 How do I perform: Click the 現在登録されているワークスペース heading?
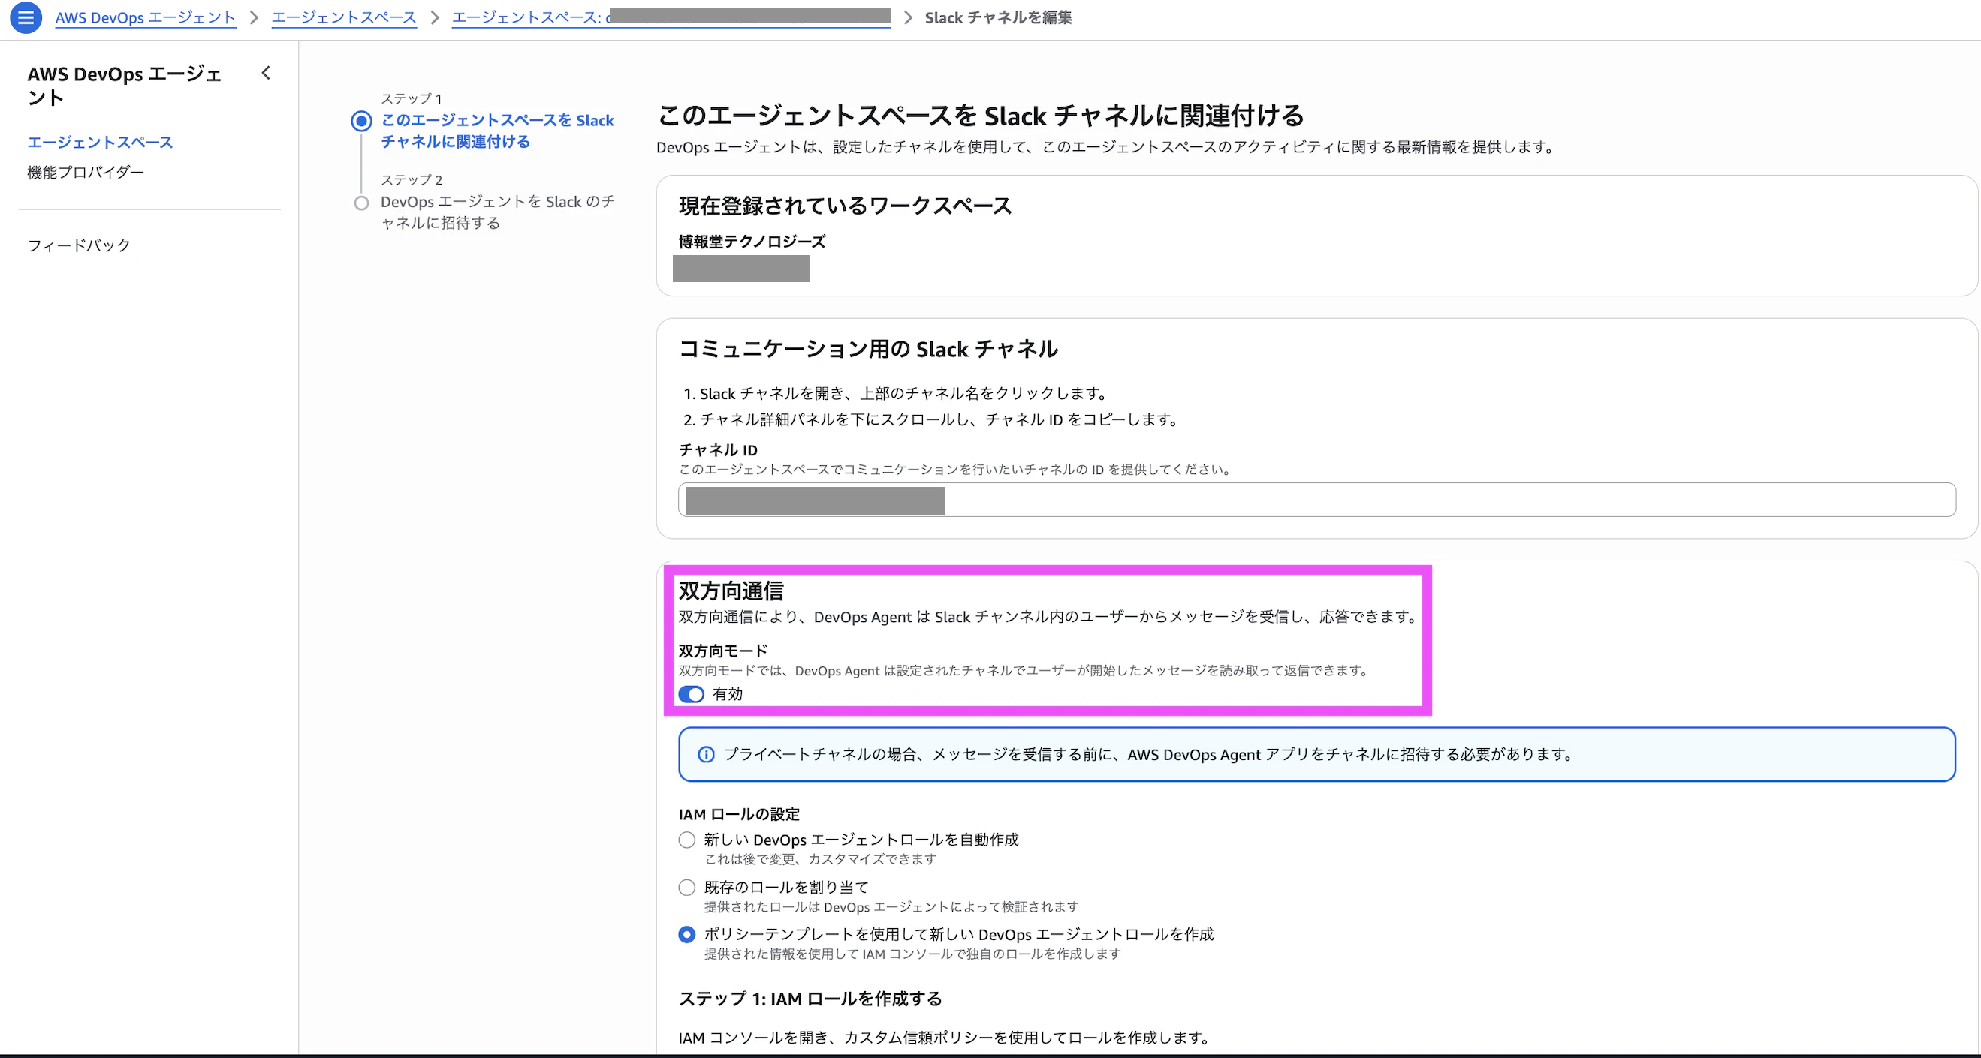845,206
